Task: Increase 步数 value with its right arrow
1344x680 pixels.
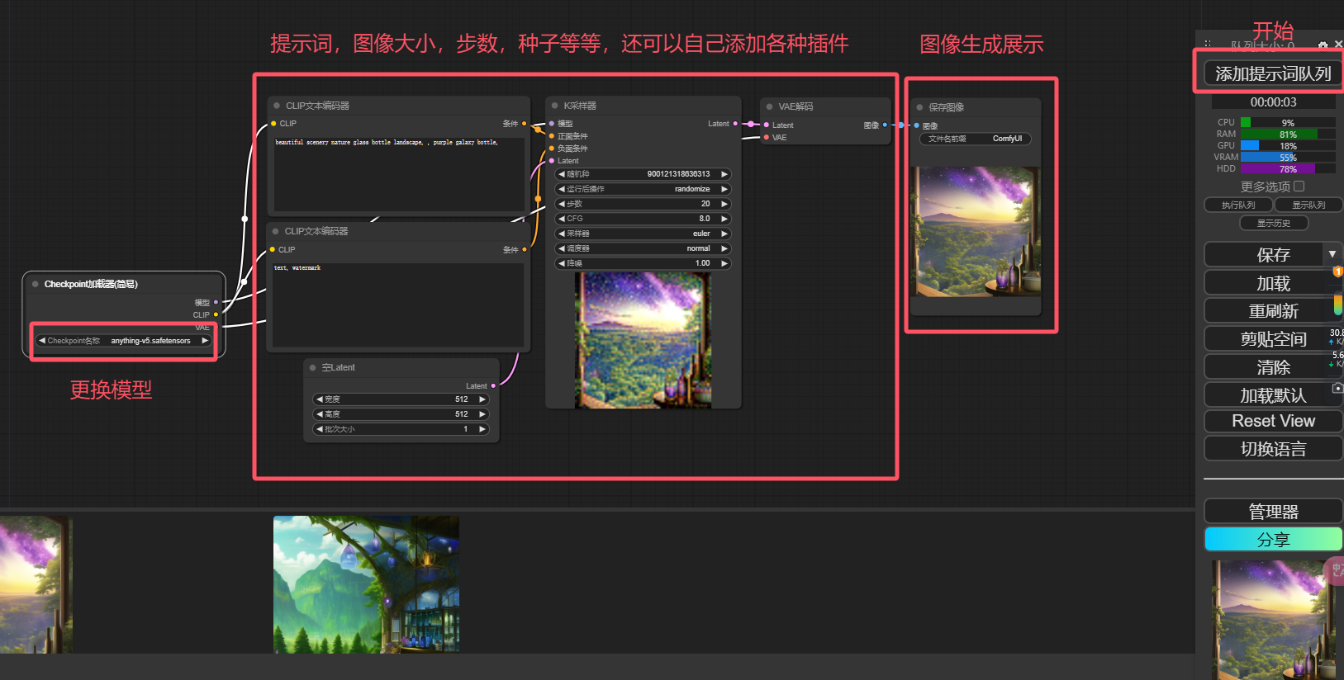Action: coord(724,204)
